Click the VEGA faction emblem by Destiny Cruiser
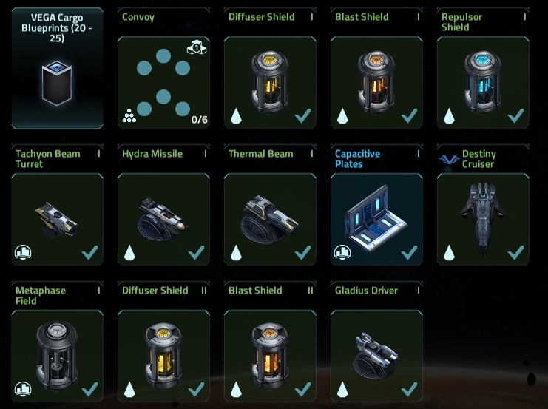 [449, 160]
